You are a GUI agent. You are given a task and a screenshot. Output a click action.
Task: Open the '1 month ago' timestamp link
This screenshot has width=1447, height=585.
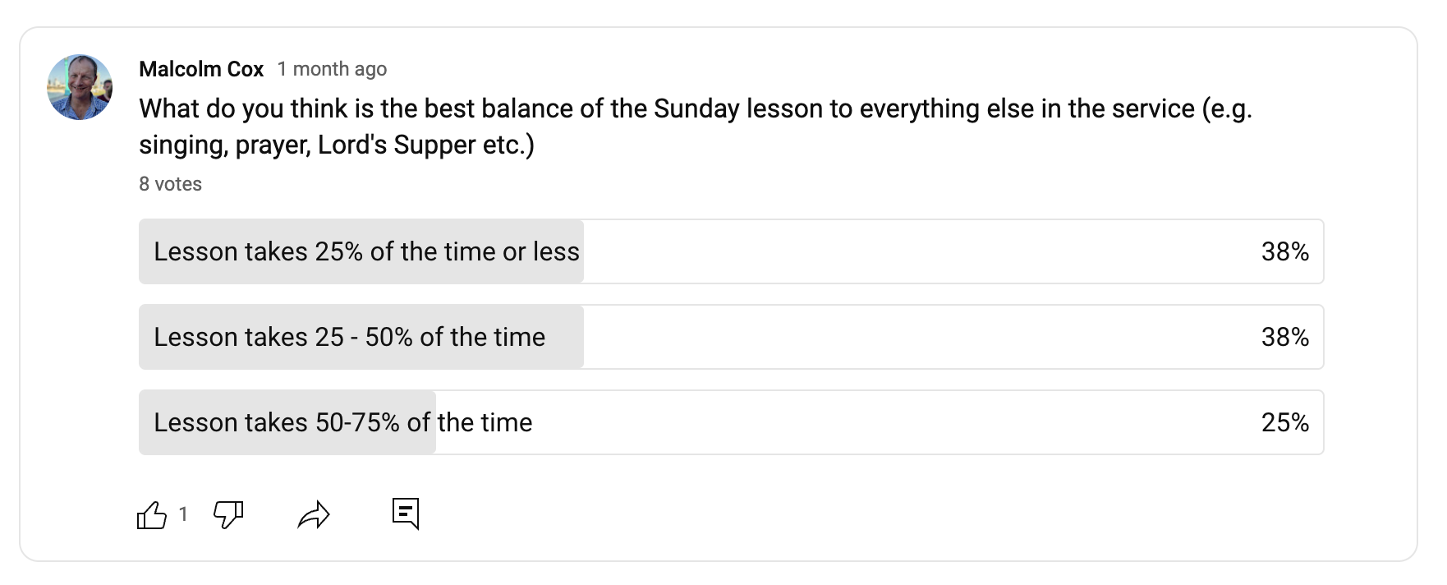[332, 69]
